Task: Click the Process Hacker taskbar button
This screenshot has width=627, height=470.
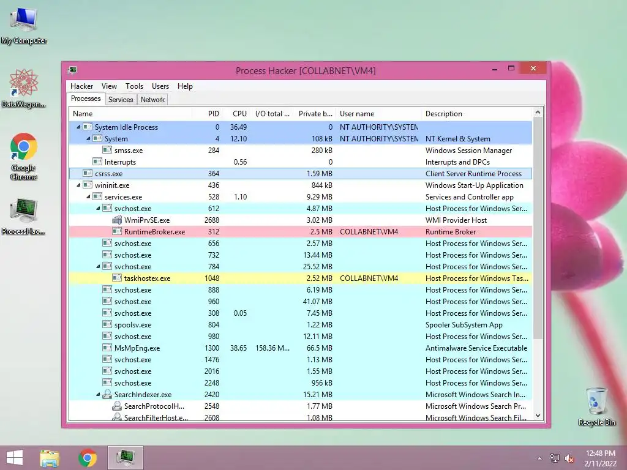Action: click(125, 458)
